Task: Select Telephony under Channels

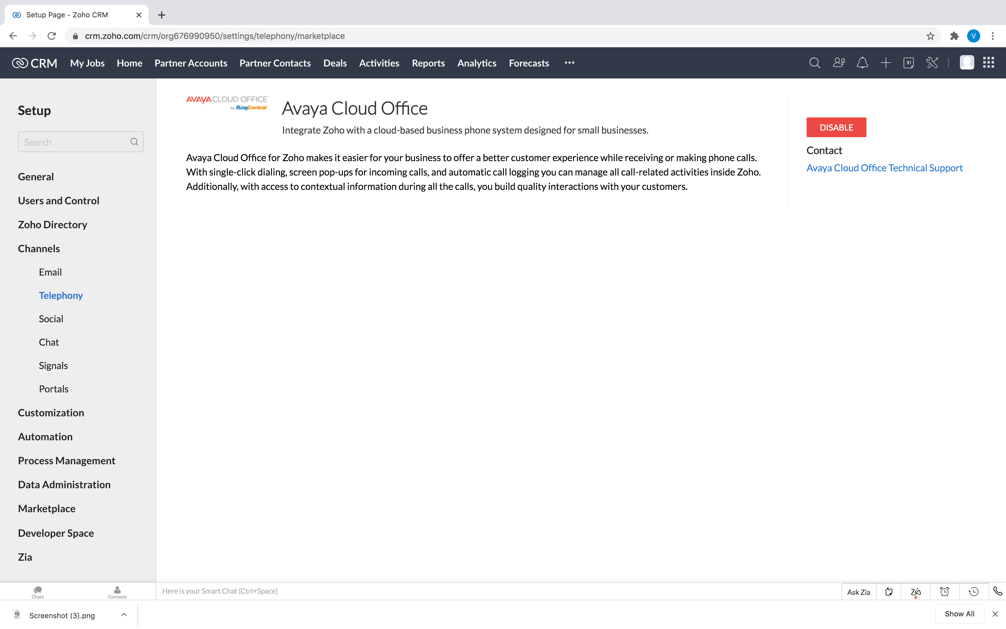Action: tap(61, 295)
